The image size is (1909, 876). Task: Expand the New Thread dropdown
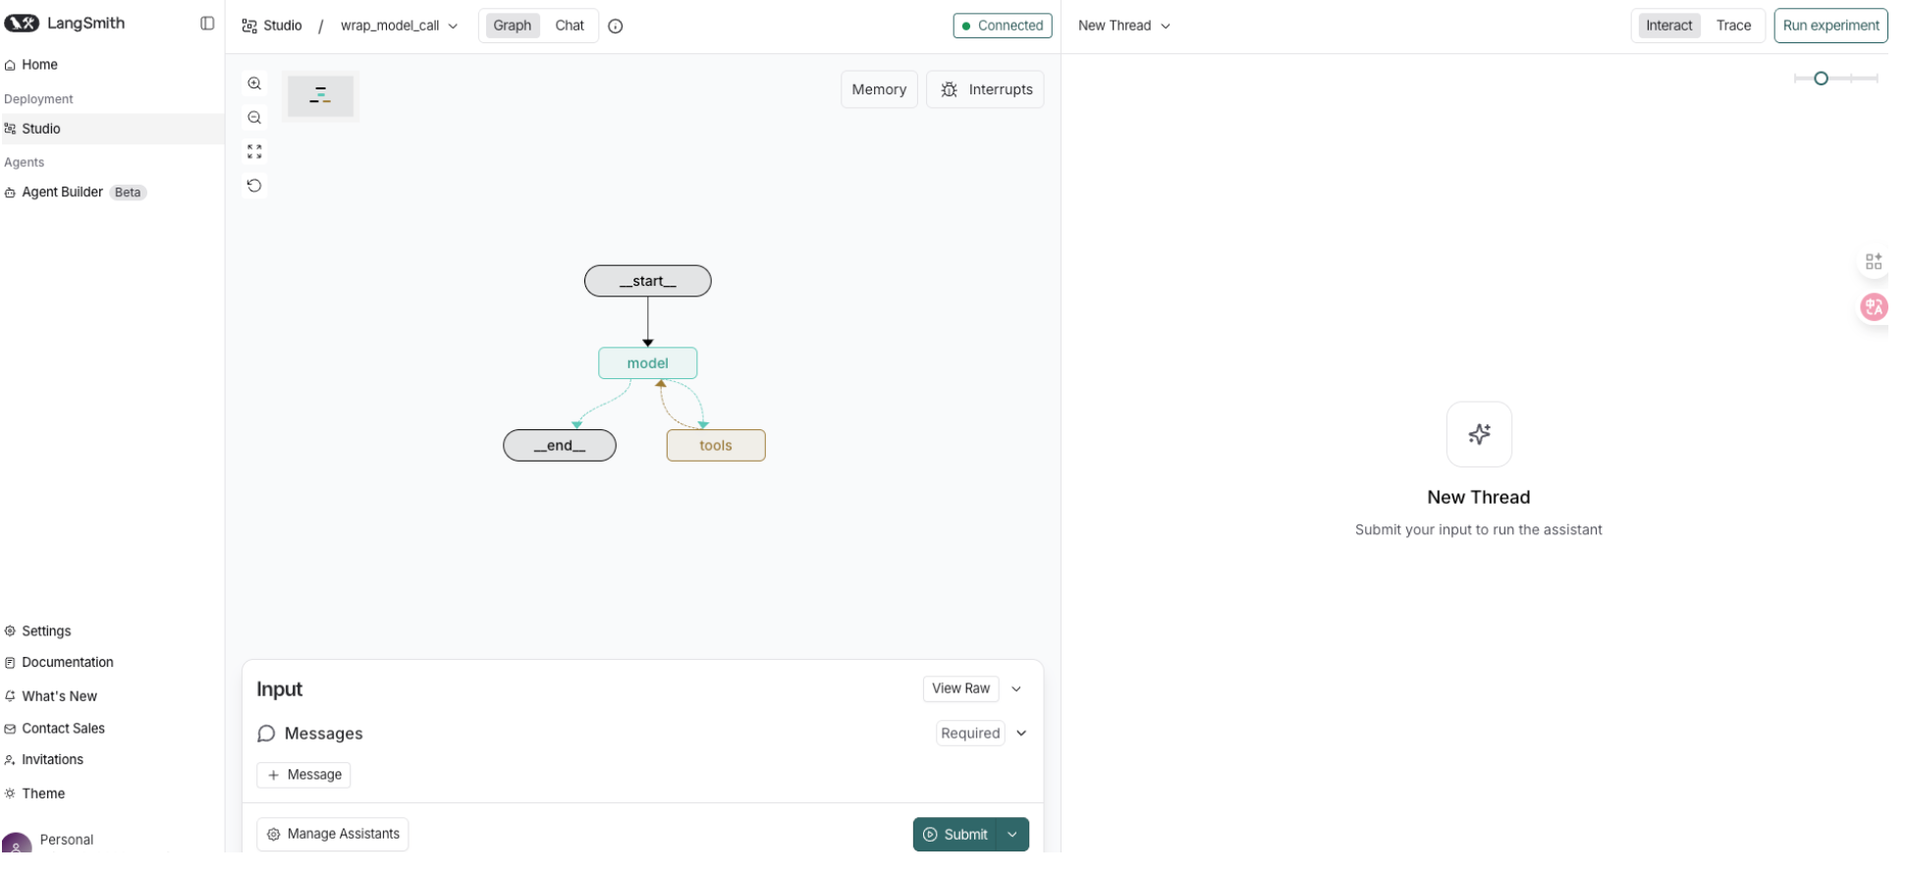(1123, 26)
